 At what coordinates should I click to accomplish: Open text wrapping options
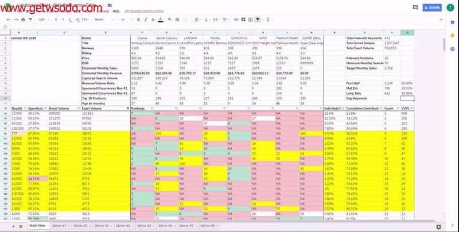coord(216,20)
